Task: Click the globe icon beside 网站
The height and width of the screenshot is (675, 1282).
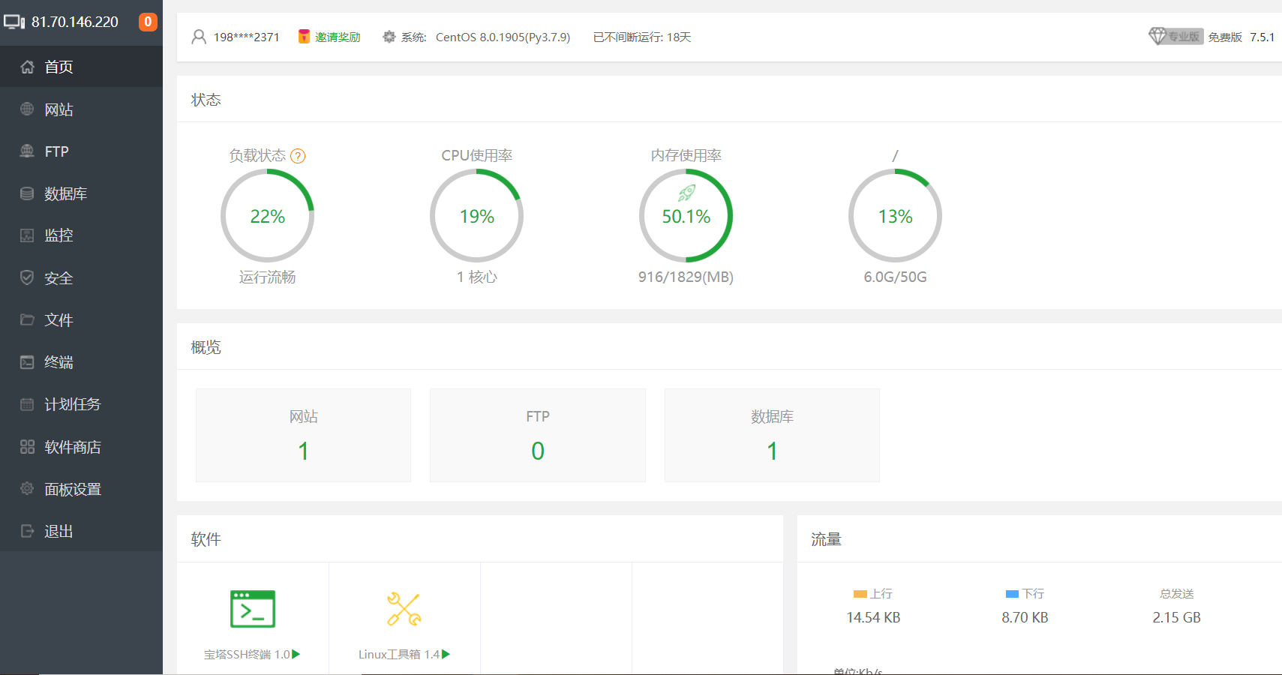Action: click(x=27, y=109)
